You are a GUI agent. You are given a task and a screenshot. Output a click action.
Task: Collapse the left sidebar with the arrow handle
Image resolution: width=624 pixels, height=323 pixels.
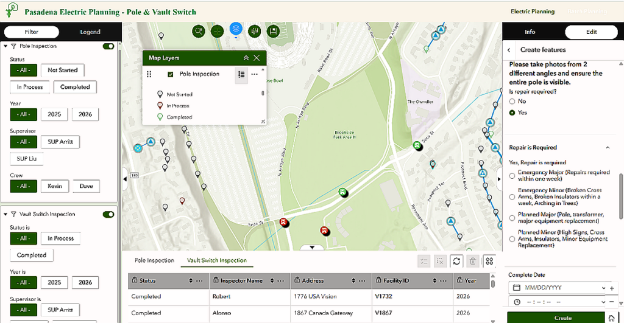tap(124, 179)
